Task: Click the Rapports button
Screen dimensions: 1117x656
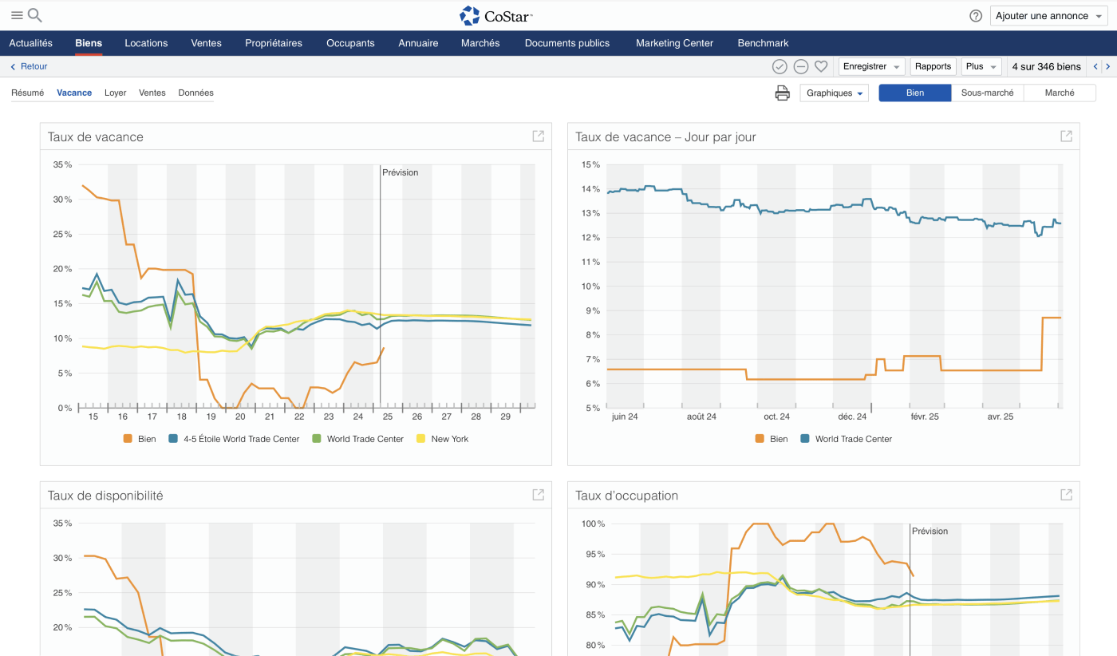Action: click(x=933, y=67)
